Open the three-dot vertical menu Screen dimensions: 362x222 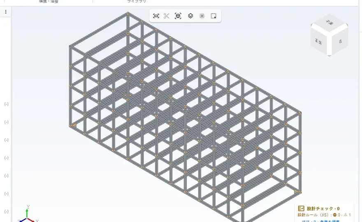(x=6, y=12)
